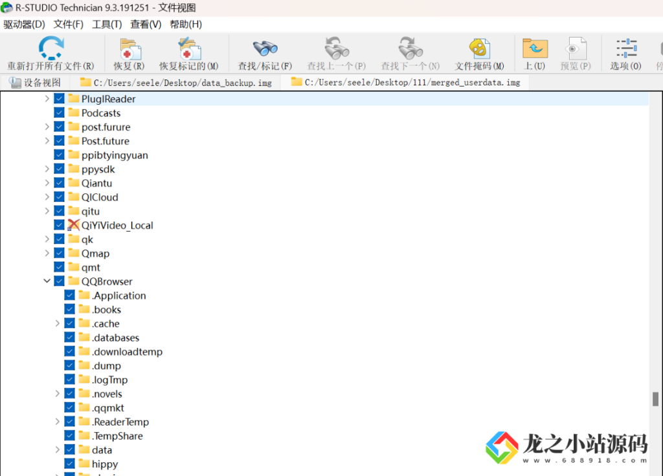Toggle the ppibtyingyuan checkbox
The image size is (663, 476).
pyautogui.click(x=59, y=155)
